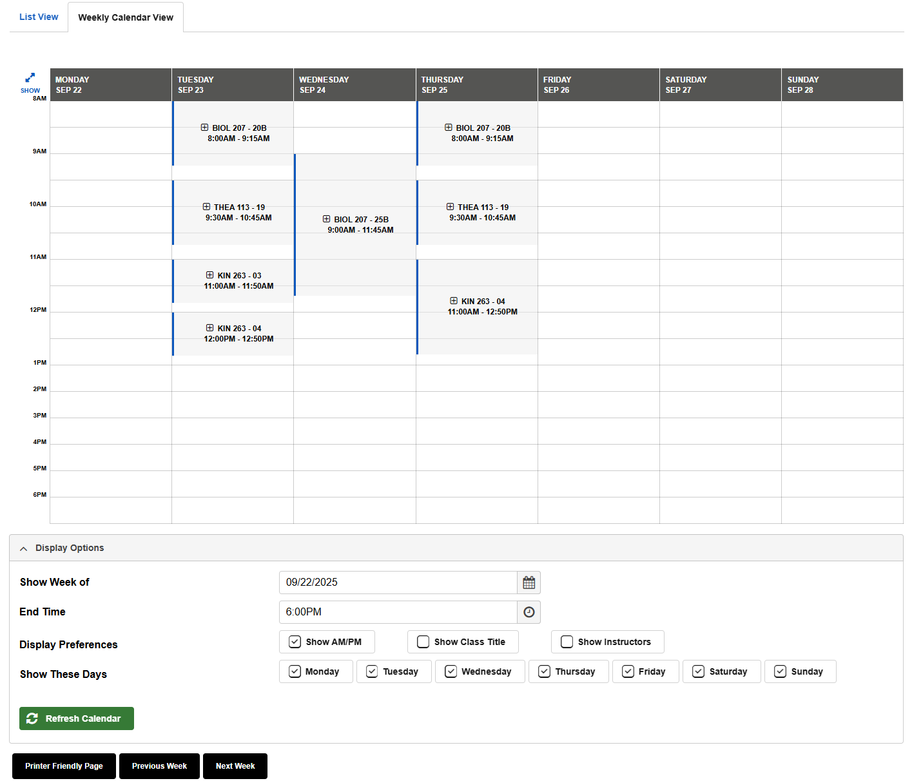Image resolution: width=912 pixels, height=781 pixels.
Task: Expand details for KIN 263 - 04 Thursday
Action: click(x=454, y=300)
